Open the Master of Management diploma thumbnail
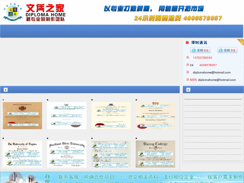This screenshot has width=244, height=183. pyautogui.click(x=111, y=116)
